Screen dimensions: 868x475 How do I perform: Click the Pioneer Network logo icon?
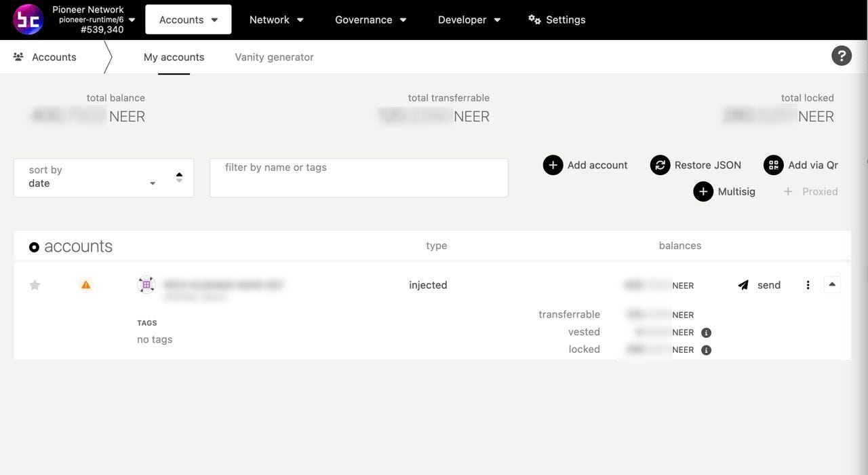pos(28,20)
